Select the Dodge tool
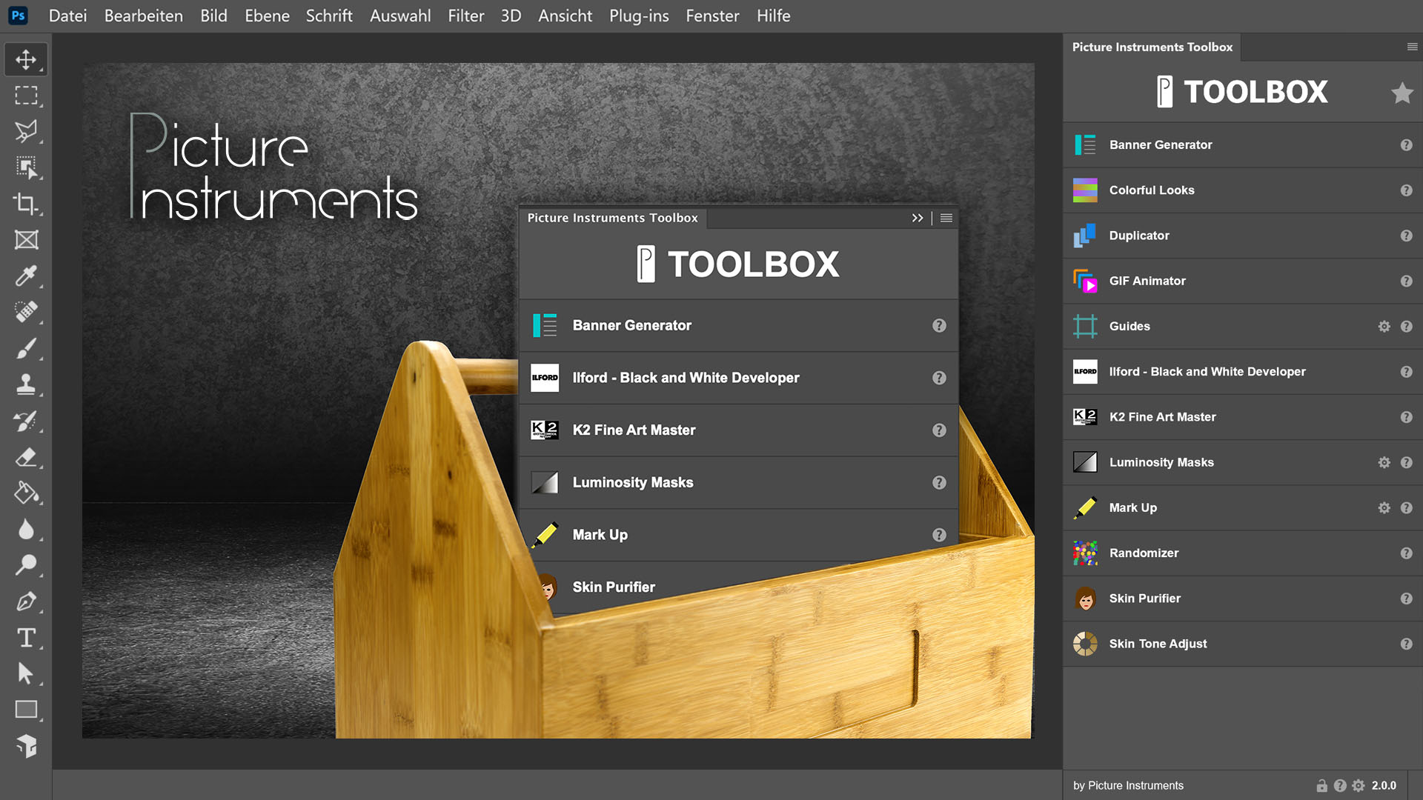Image resolution: width=1423 pixels, height=800 pixels. tap(26, 565)
